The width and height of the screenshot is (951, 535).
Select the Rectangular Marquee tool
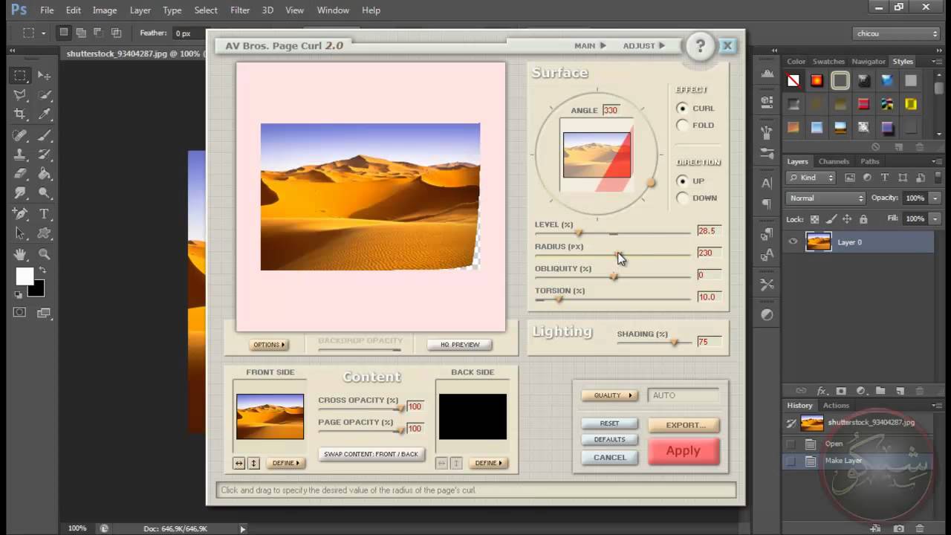20,76
